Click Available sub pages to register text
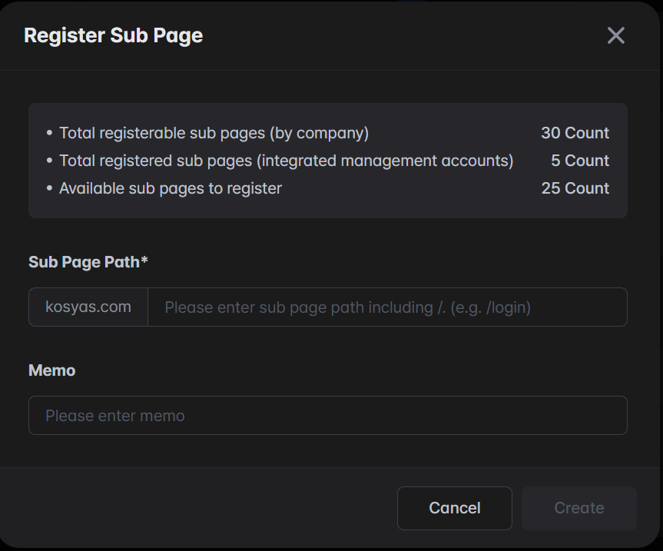 pos(170,188)
